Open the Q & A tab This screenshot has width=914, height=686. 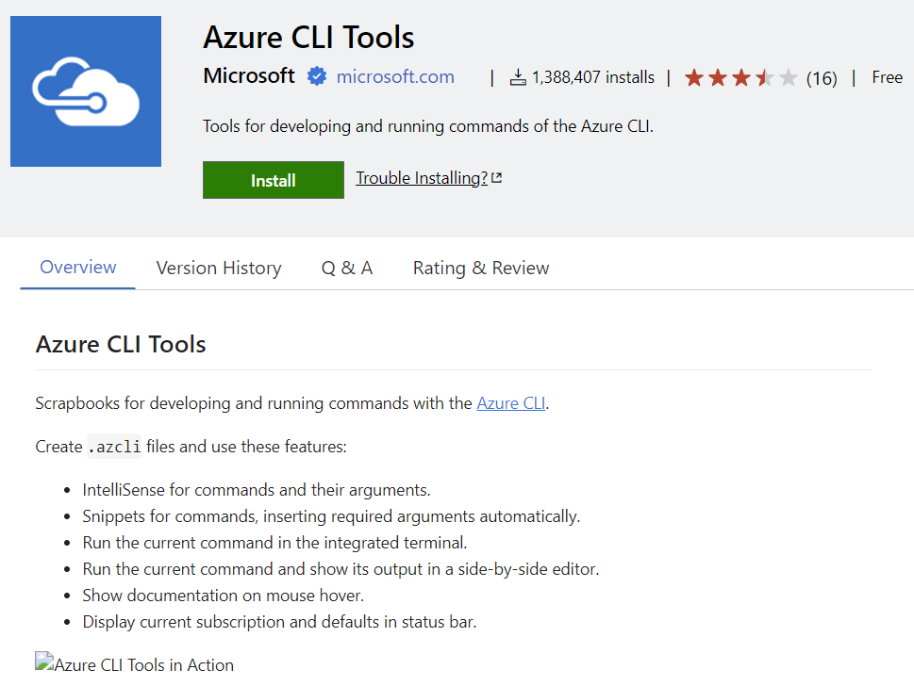tap(347, 268)
